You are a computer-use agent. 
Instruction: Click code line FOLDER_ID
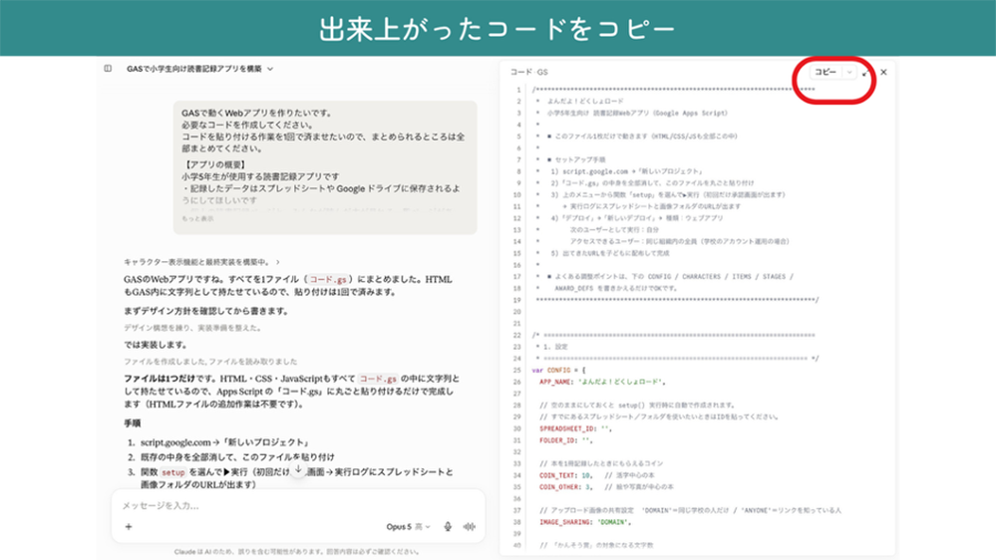point(566,439)
